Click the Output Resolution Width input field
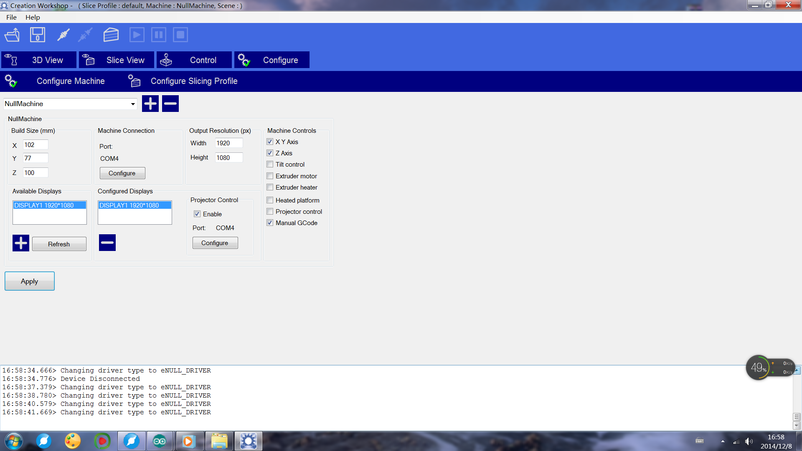This screenshot has height=451, width=802. point(228,143)
